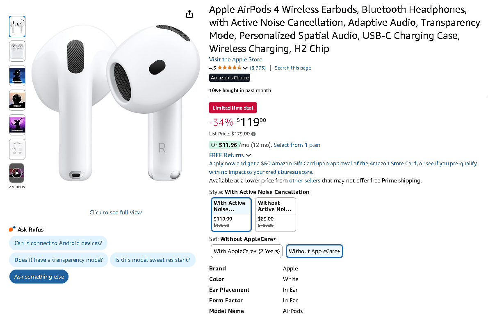Expand the rating breakdown chevron

coord(245,68)
